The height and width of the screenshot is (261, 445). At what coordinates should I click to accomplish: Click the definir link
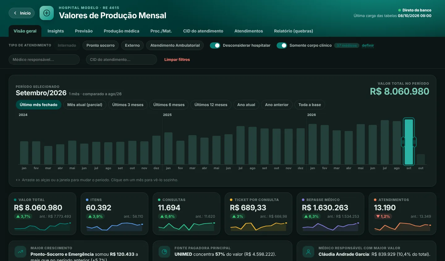[x=368, y=45]
